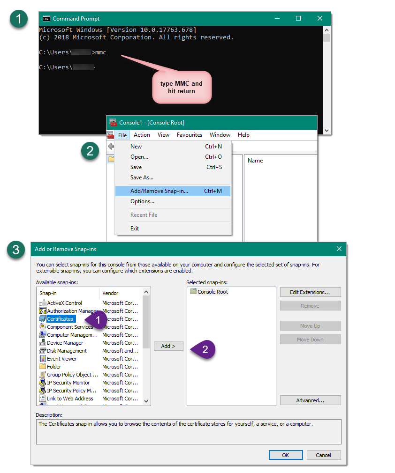Click the Device Manager snap-in icon

(43, 343)
